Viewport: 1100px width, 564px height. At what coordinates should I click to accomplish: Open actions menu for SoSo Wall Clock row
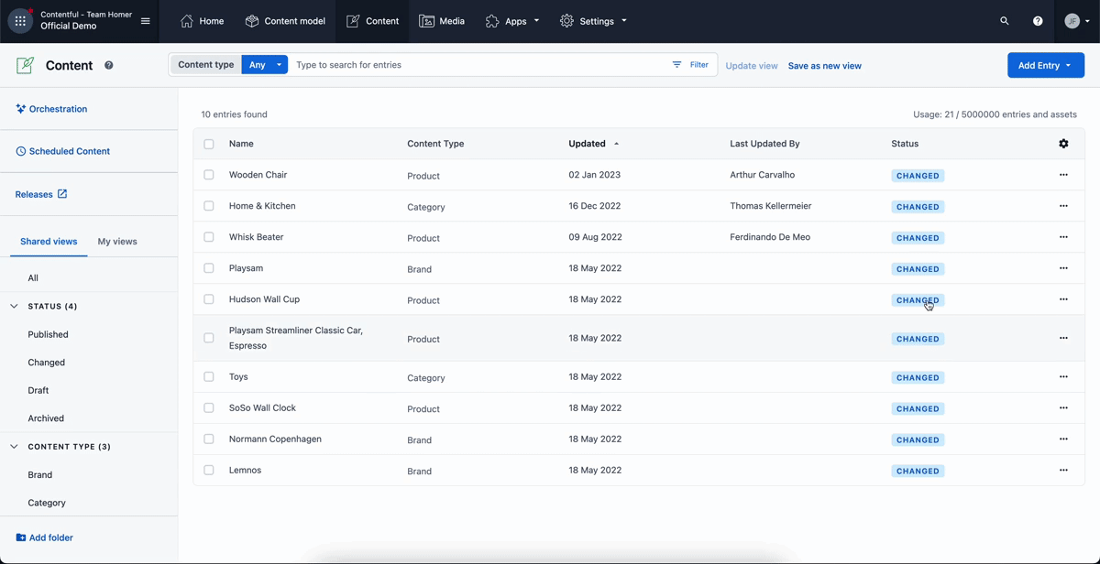[x=1063, y=407]
